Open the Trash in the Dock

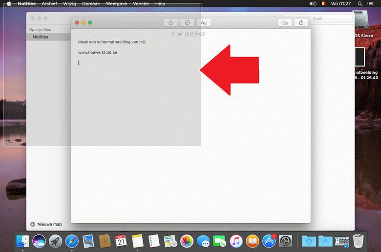tap(358, 241)
